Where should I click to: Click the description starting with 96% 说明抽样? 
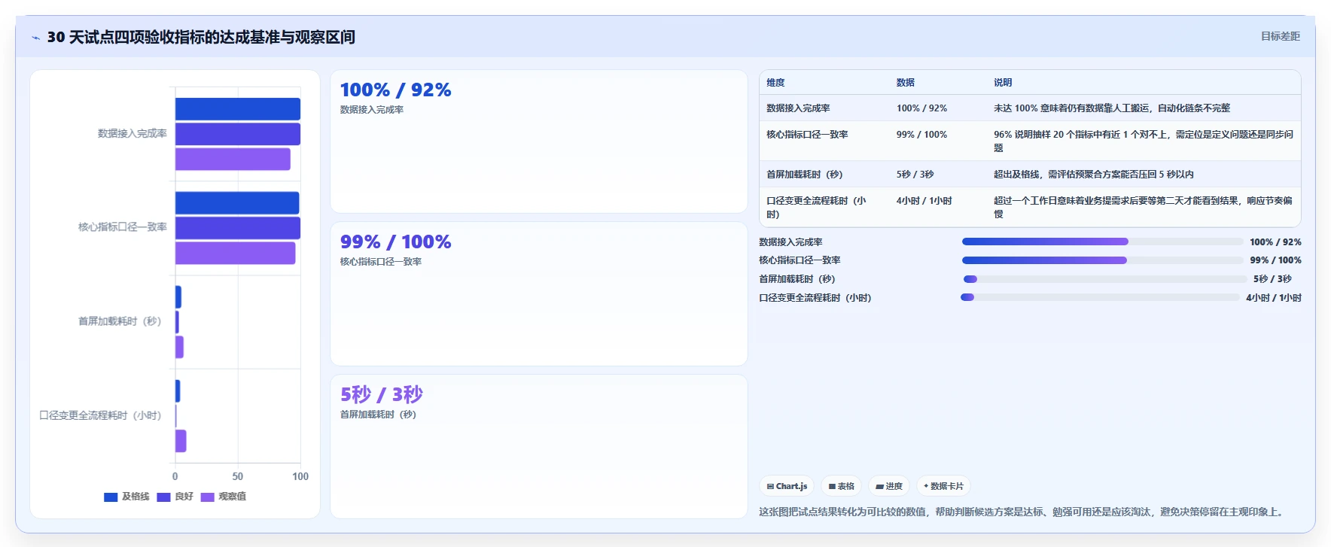(x=1143, y=141)
